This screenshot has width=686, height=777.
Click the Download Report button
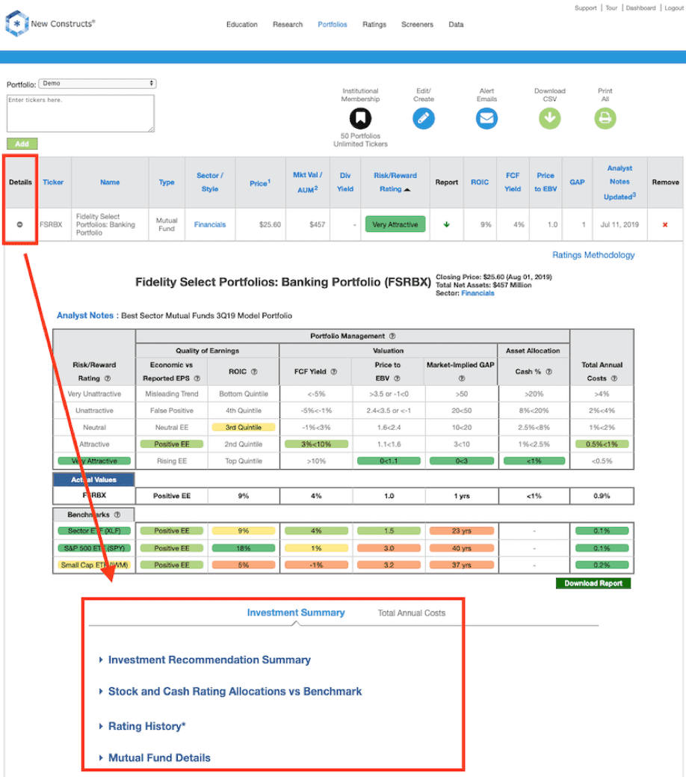pos(593,583)
